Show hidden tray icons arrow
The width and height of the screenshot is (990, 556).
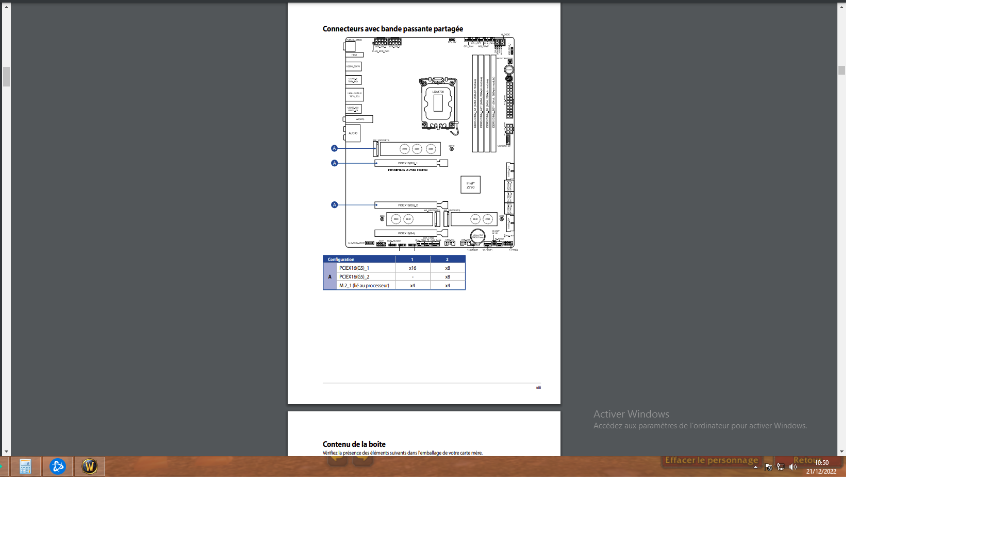(x=756, y=467)
